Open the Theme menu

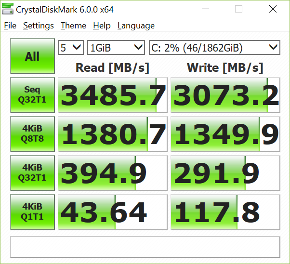point(73,26)
